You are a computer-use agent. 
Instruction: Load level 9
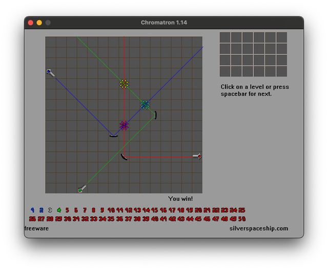(x=102, y=210)
